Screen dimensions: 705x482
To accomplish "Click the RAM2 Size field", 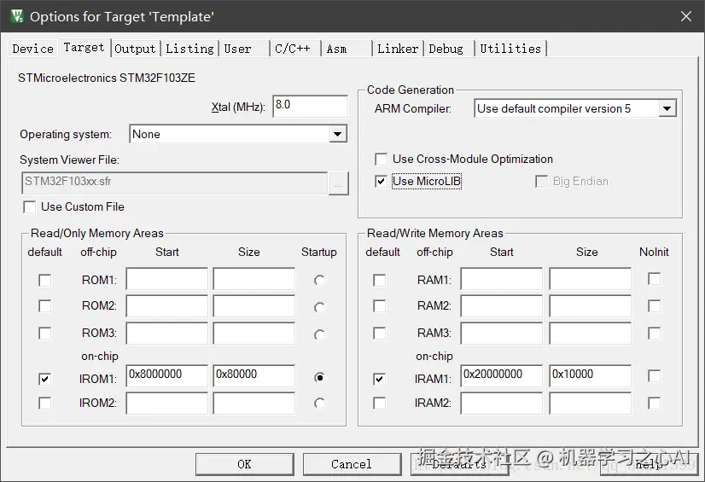I will click(590, 306).
